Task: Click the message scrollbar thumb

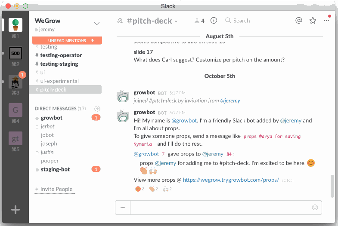Action: click(x=332, y=186)
